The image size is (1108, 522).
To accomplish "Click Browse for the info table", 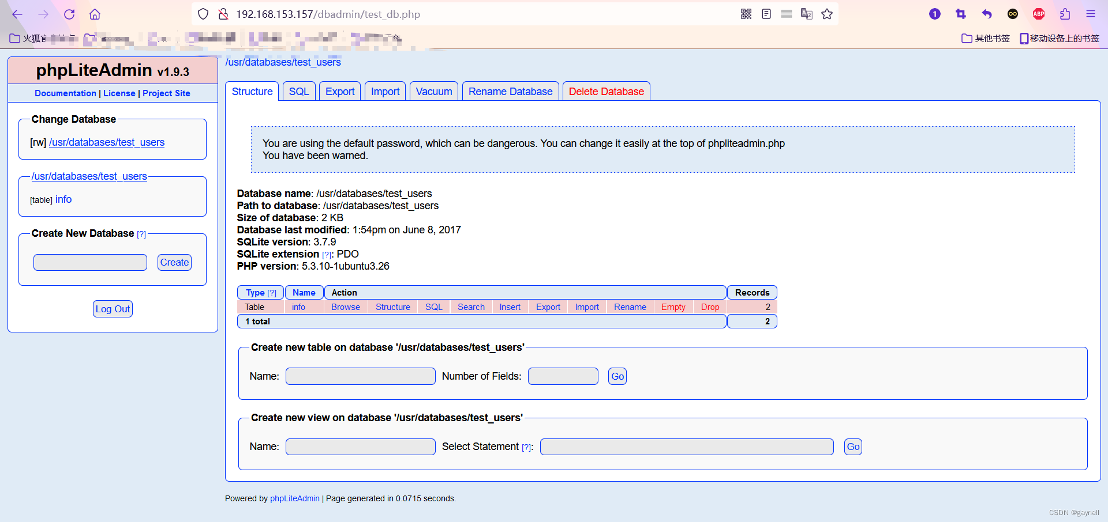I will point(346,307).
